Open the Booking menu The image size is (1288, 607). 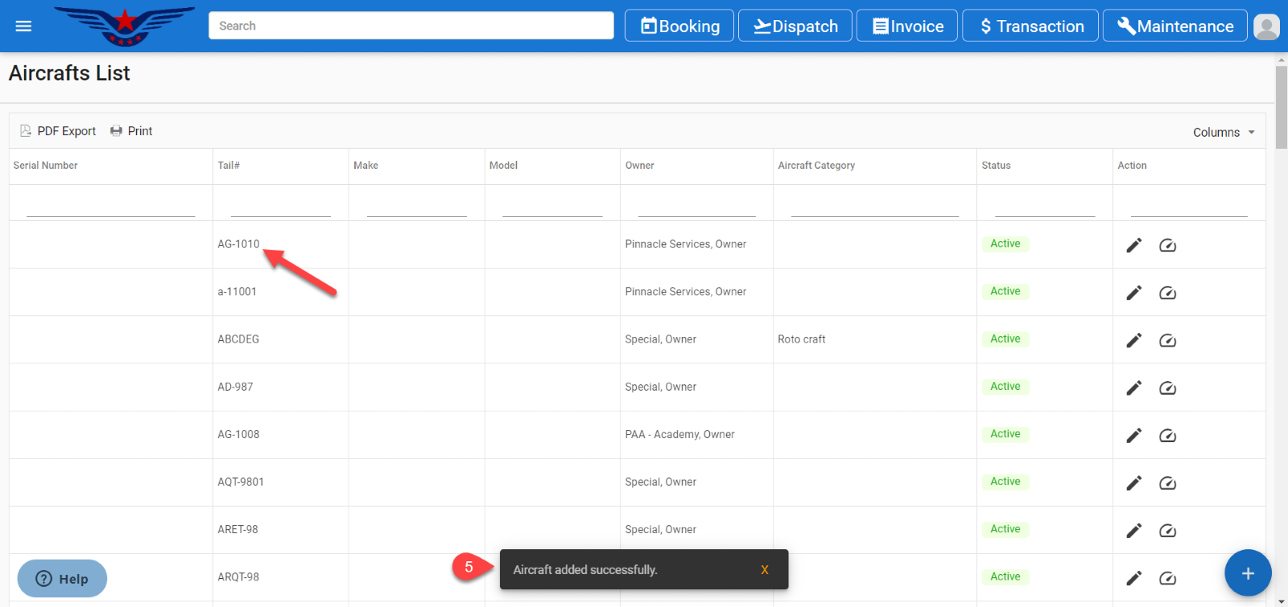(679, 27)
